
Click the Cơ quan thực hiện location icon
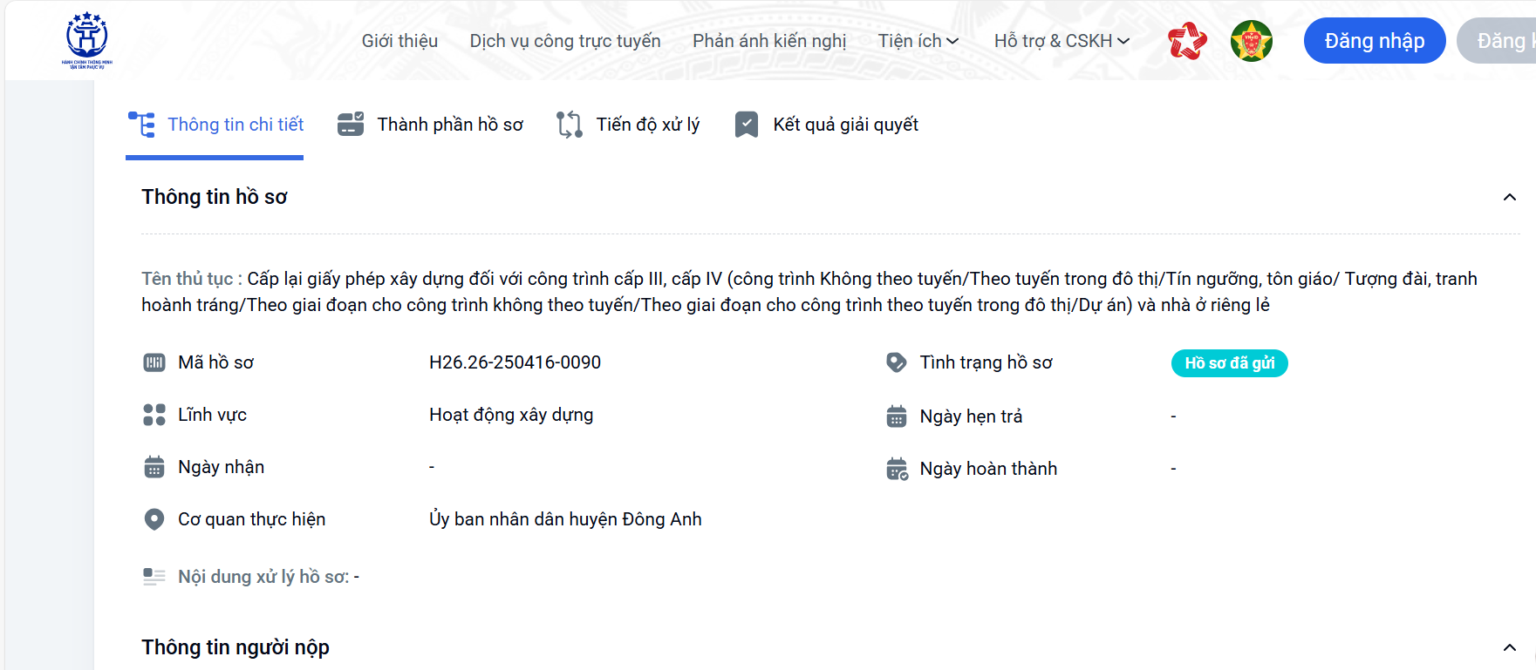[154, 519]
